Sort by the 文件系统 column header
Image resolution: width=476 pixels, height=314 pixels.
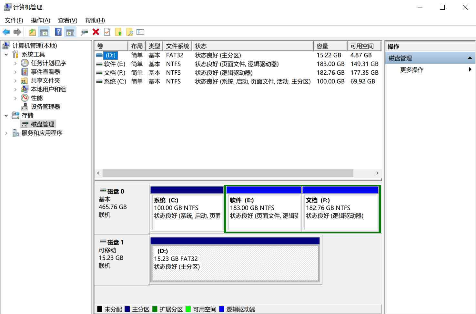point(177,46)
